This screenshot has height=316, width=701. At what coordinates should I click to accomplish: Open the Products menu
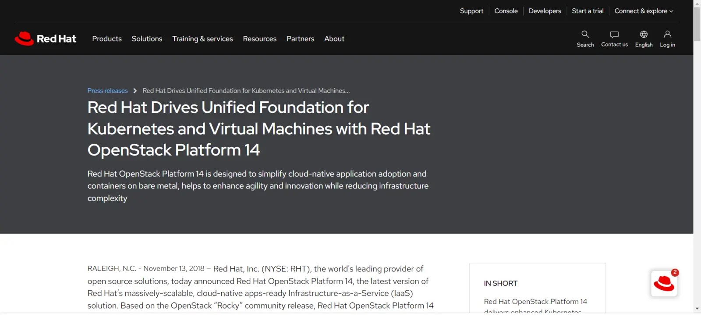pyautogui.click(x=107, y=38)
